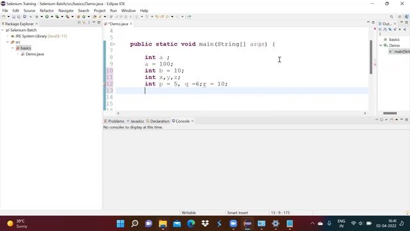Click the New Java Package toolbar icon
The image size is (410, 231).
(x=78, y=17)
